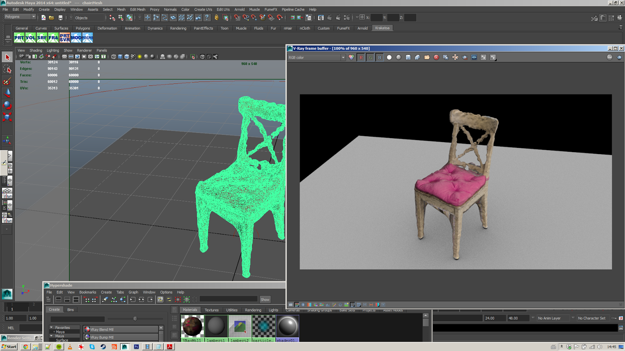Click the Hypershade eraser clear graph icon

(x=105, y=300)
